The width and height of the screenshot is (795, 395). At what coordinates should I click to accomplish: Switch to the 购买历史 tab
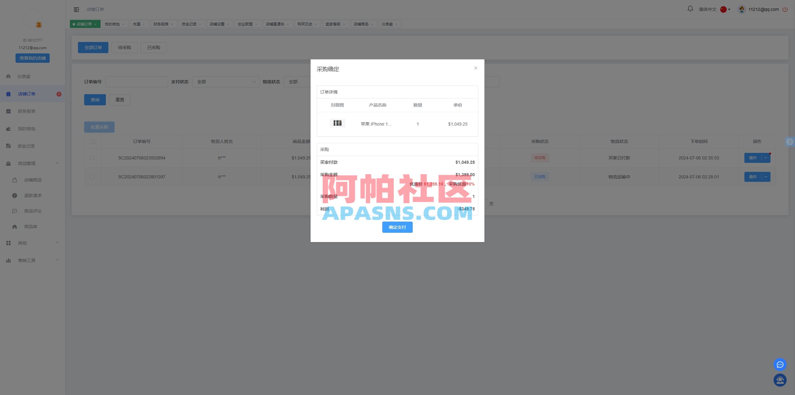[x=305, y=24]
